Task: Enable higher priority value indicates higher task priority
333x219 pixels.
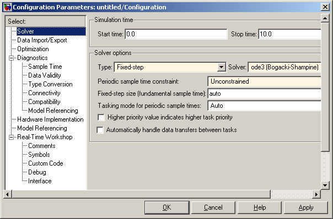Action: click(101, 117)
